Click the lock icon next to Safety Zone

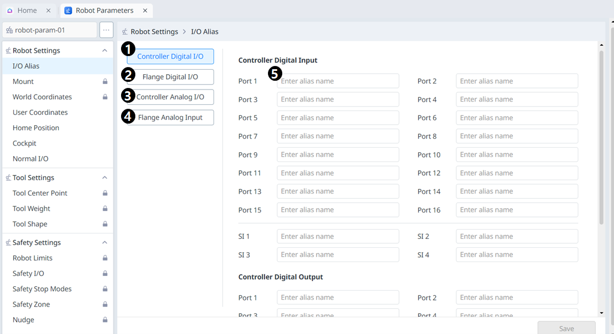(105, 304)
